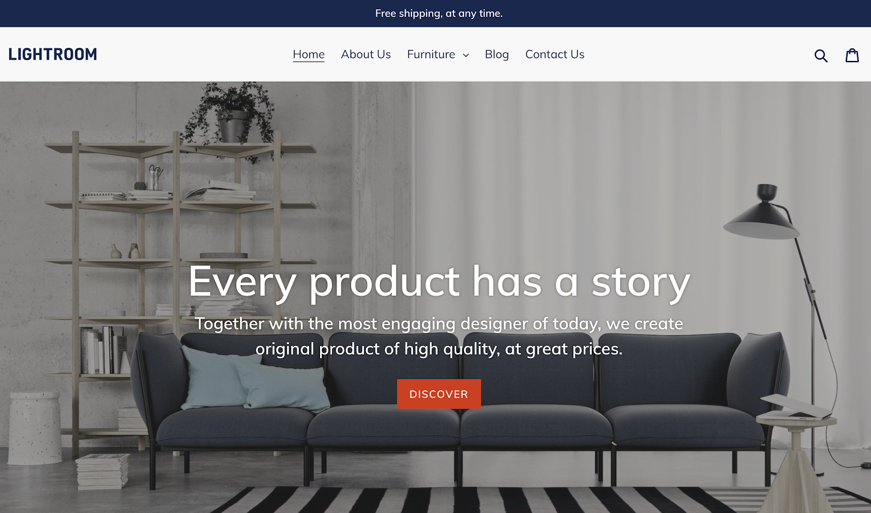Click the hero subtitle about engaging designer
The height and width of the screenshot is (513, 871).
439,336
